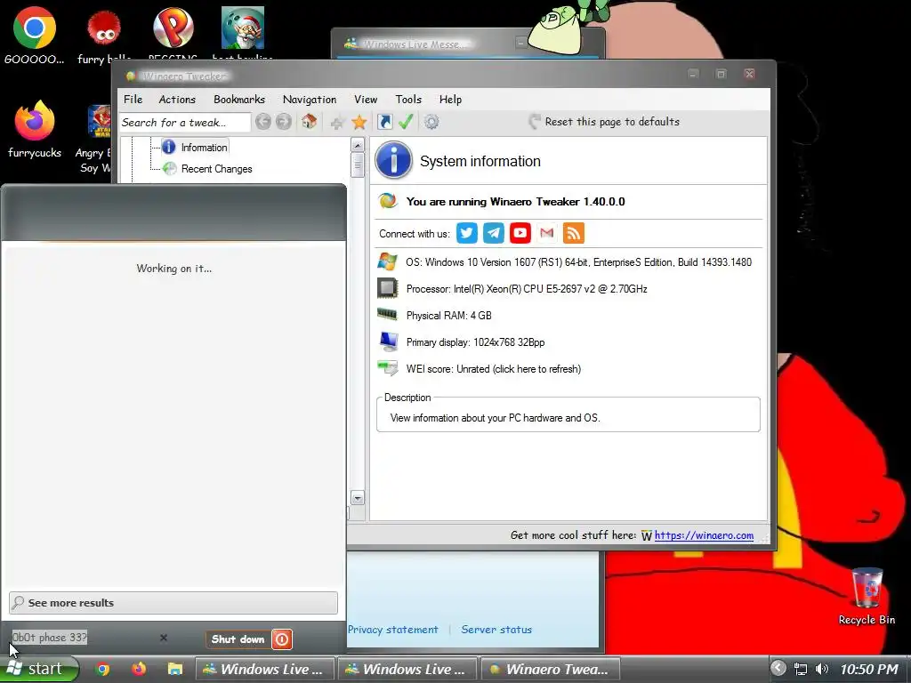Minimize the Windows Live Messenger window

520,43
